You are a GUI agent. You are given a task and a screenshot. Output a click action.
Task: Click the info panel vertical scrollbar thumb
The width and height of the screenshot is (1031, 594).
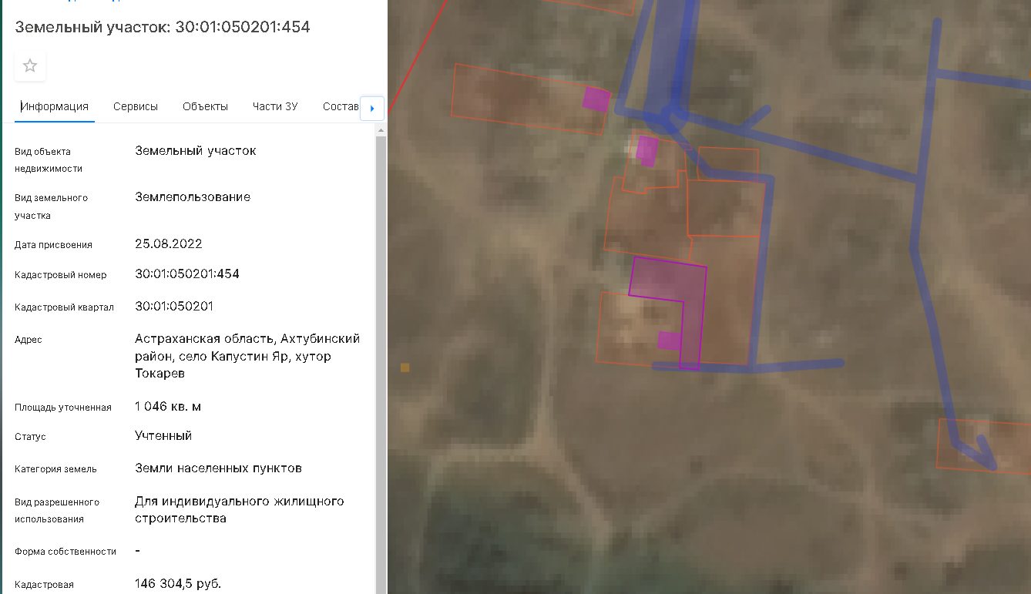click(381, 362)
